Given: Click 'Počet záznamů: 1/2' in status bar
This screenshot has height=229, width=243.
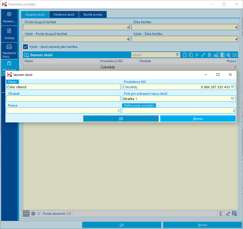Looking at the screenshot, I should pos(57,214).
